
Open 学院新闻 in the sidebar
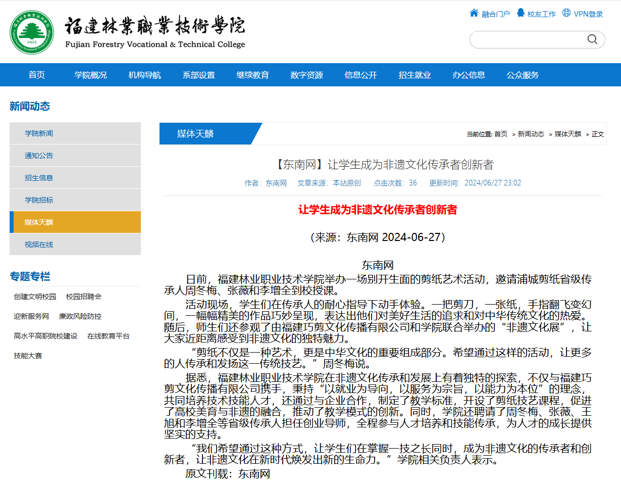pyautogui.click(x=39, y=133)
